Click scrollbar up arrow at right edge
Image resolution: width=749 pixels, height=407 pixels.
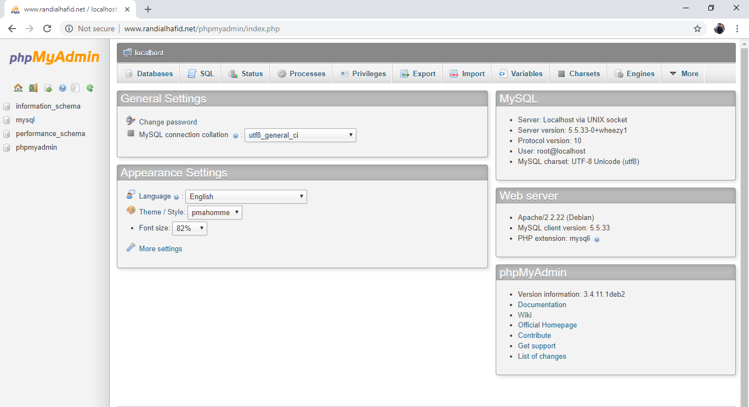pyautogui.click(x=745, y=43)
